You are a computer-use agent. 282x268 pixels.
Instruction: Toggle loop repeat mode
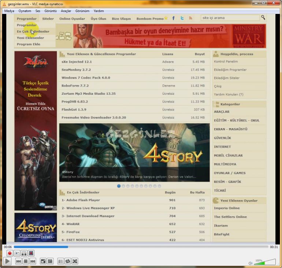tap(68, 261)
